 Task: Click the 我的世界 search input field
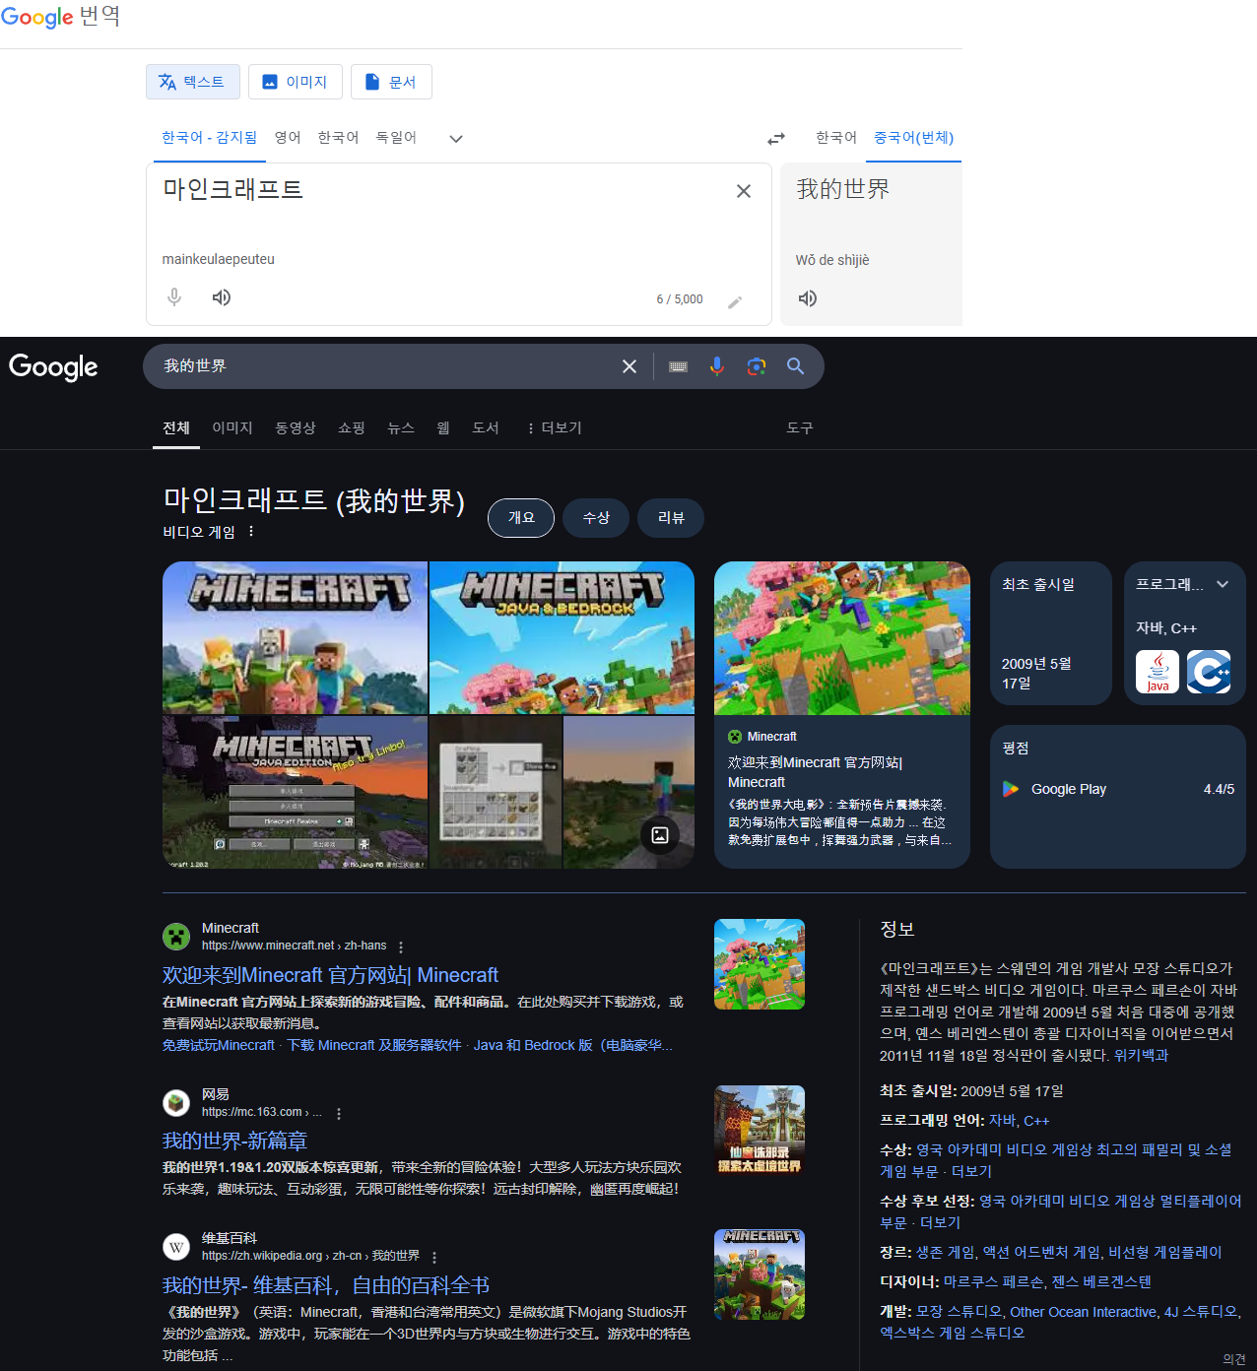(384, 366)
